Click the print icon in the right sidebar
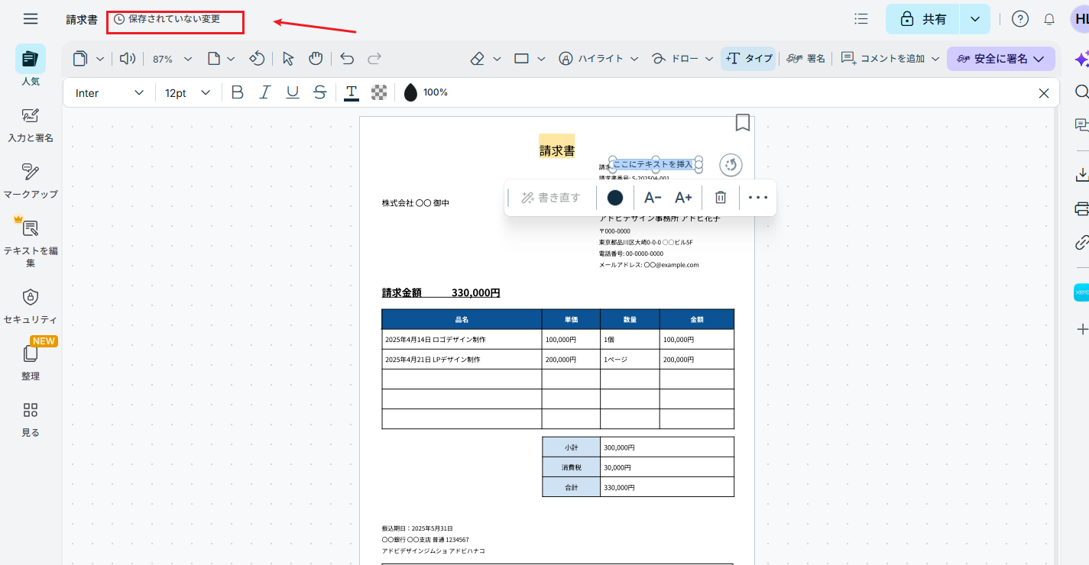Screen dimensions: 1089x565 coord(1082,208)
